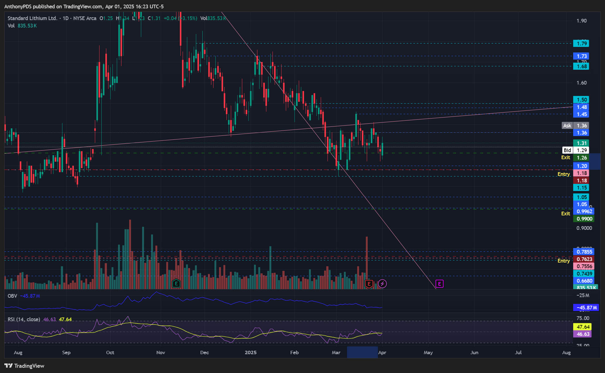Click the Exit label near 0.9900
This screenshot has height=373, width=605.
(x=565, y=213)
